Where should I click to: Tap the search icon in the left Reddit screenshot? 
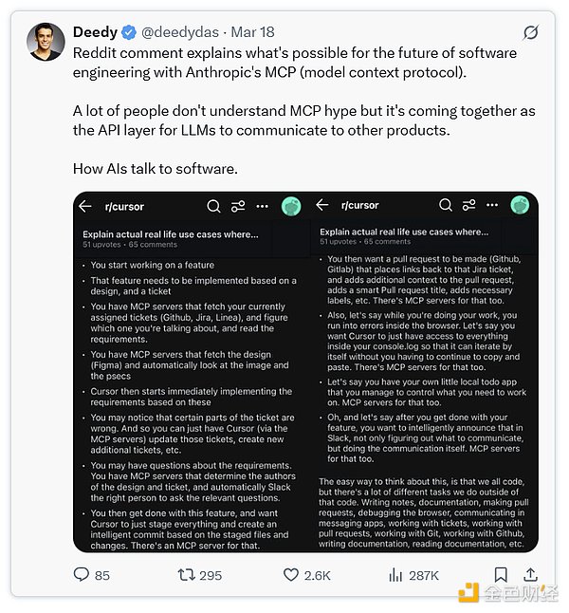pos(213,206)
